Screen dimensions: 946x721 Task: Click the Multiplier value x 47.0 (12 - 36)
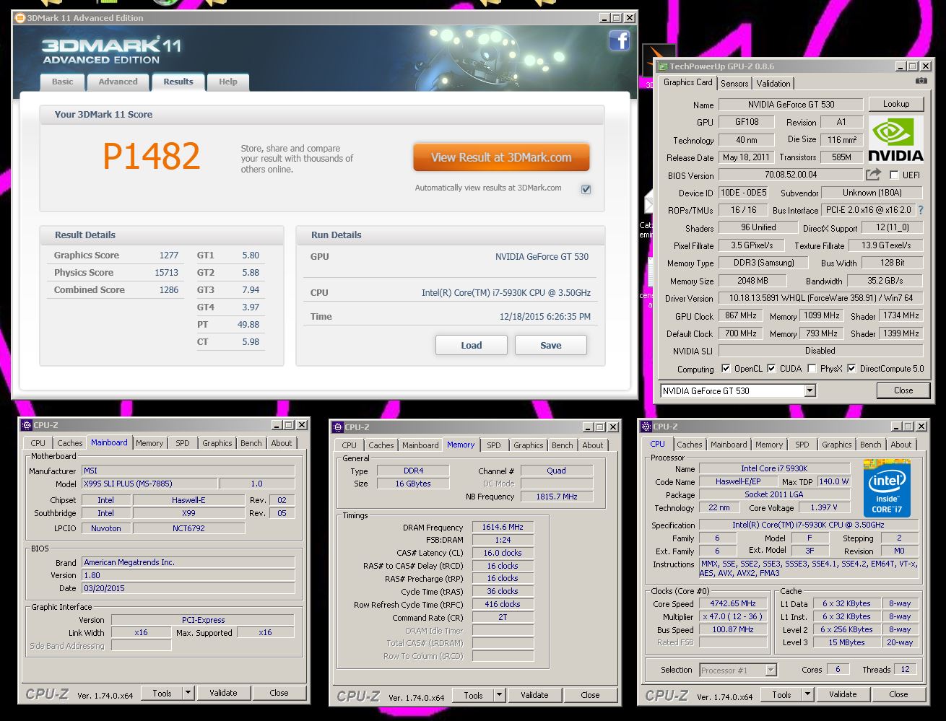point(734,616)
